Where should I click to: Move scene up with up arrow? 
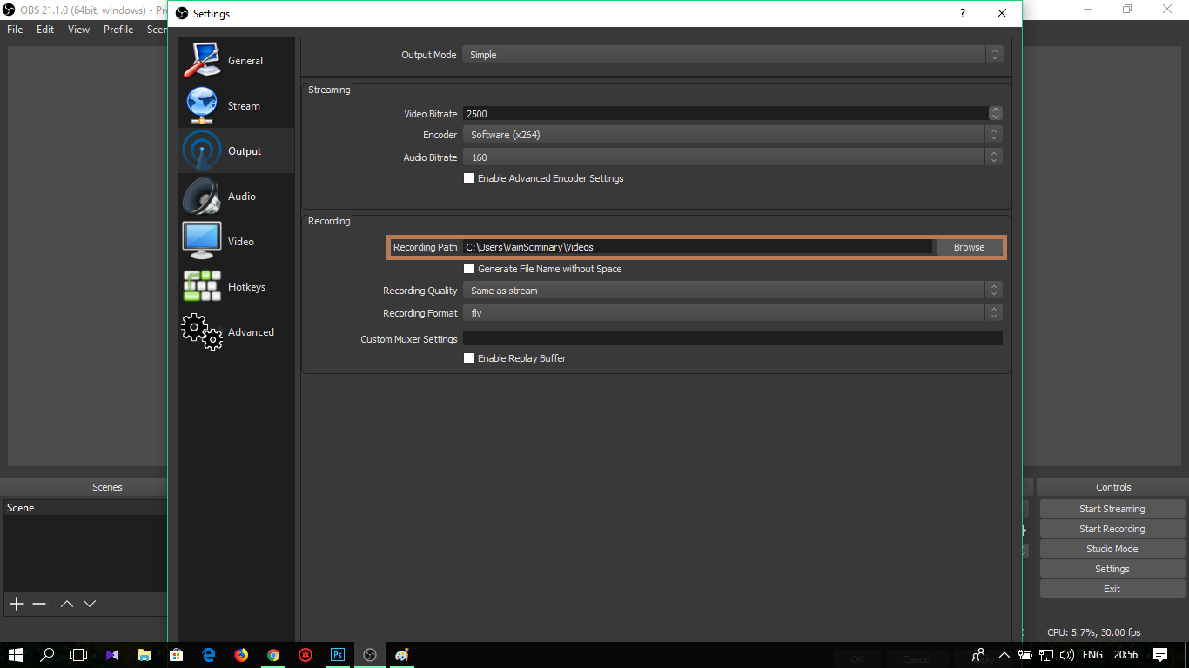pyautogui.click(x=67, y=604)
